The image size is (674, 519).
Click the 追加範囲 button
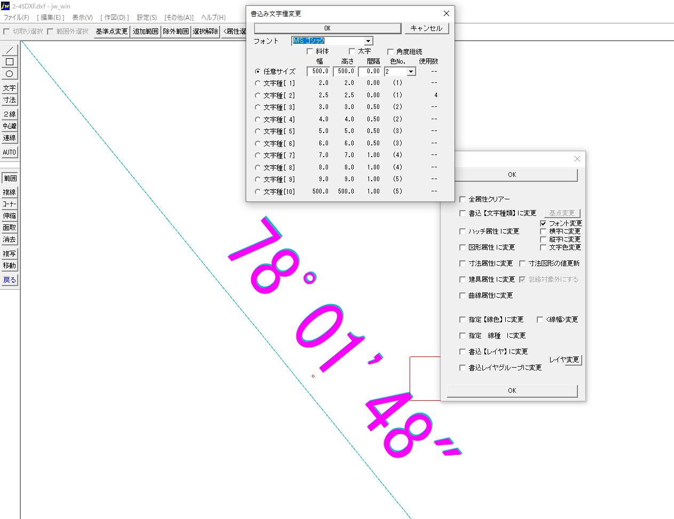point(145,32)
